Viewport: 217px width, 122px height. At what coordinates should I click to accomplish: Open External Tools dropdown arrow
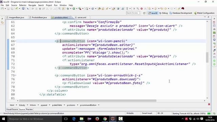(x=83, y=9)
